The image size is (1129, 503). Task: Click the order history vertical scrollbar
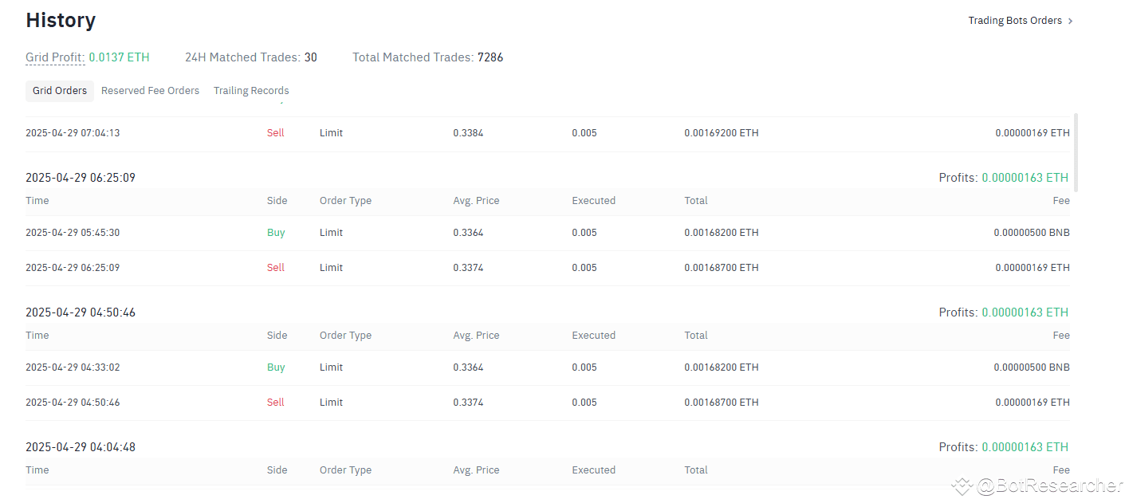click(1076, 152)
